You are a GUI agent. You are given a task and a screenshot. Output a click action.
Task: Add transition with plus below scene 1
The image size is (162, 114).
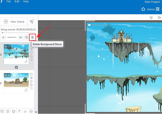(16, 67)
